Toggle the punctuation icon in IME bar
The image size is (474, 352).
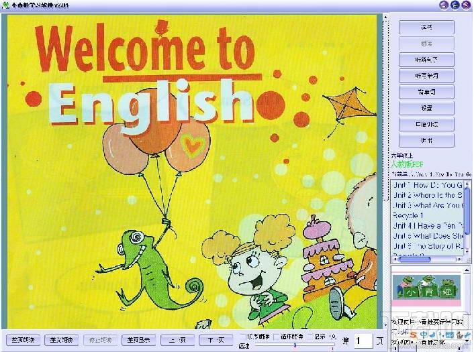click(440, 334)
